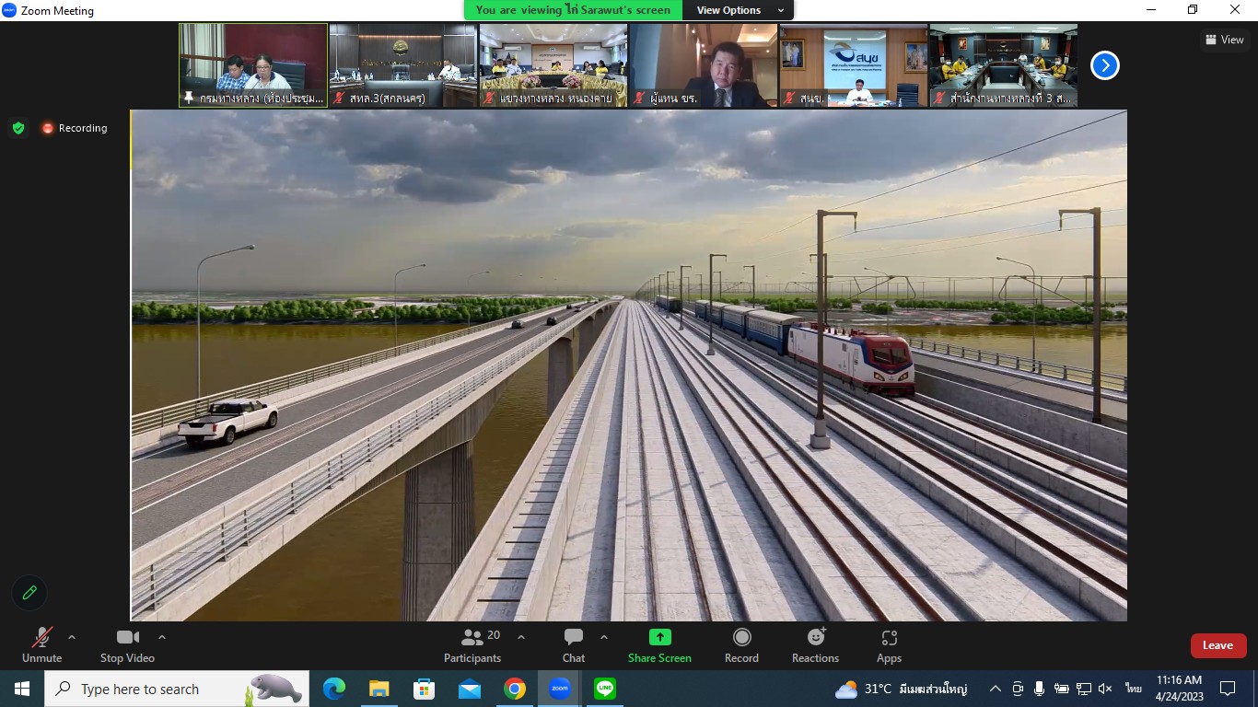Show next video thumbnails with blue arrow
1258x707 pixels.
click(1104, 65)
